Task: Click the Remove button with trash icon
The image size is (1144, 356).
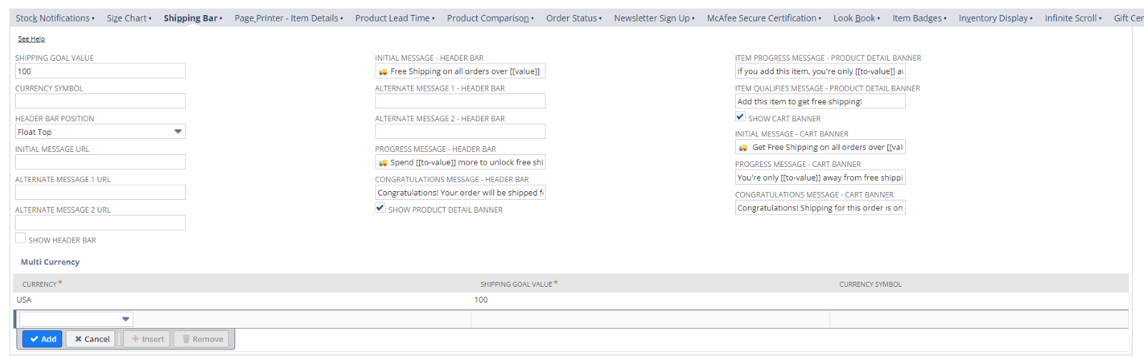Action: pyautogui.click(x=202, y=340)
